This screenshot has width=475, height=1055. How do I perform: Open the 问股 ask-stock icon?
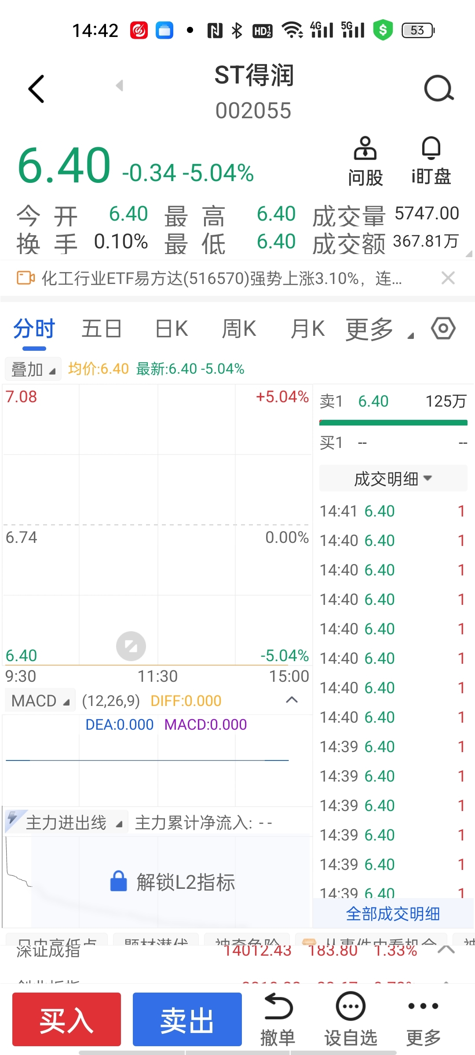click(x=365, y=162)
